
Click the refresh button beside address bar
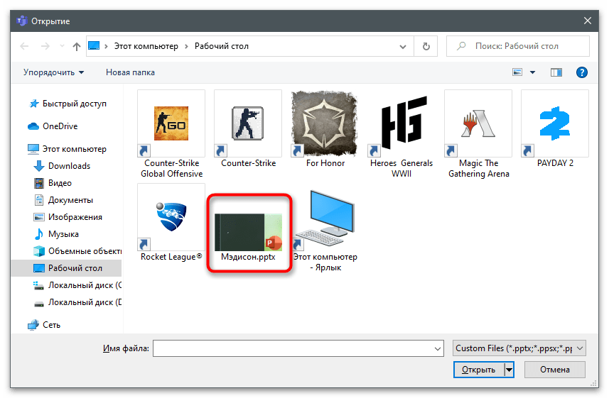click(x=426, y=47)
